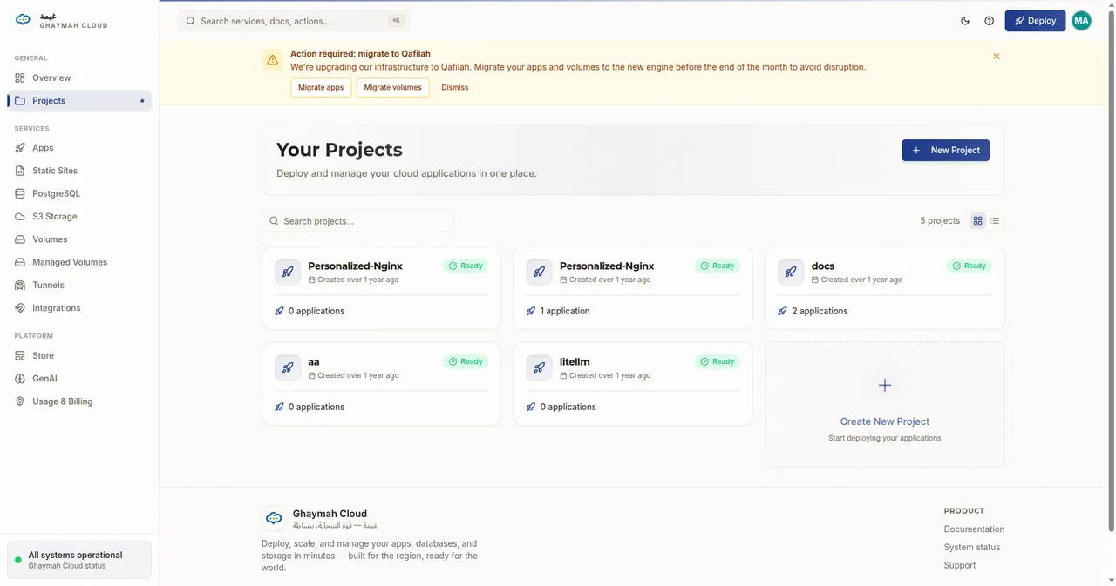Go to Static Sites
The height and width of the screenshot is (586, 1116).
[x=79, y=171]
